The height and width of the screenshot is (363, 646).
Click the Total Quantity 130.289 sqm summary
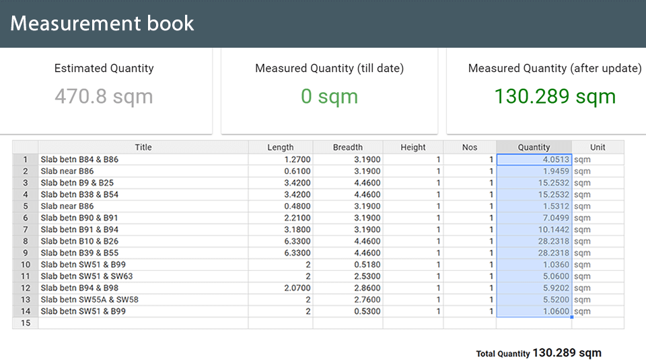click(x=539, y=353)
